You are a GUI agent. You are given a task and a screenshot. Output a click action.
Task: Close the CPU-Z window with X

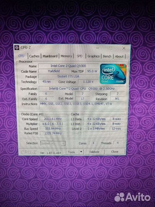[x=124, y=48]
